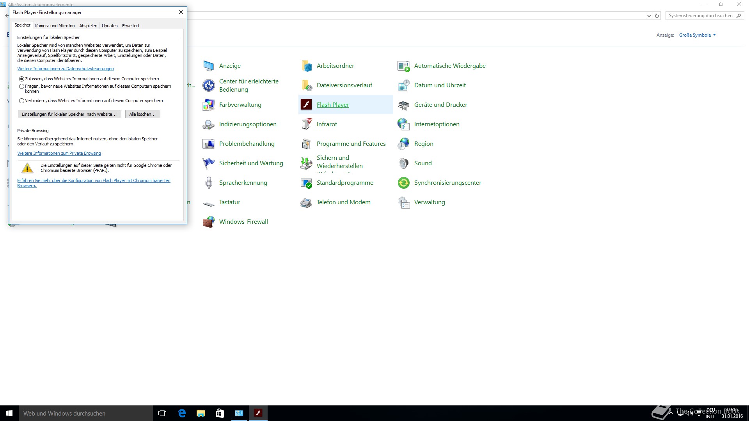This screenshot has width=749, height=421.
Task: Open the Farbverwaltung icon
Action: [209, 105]
